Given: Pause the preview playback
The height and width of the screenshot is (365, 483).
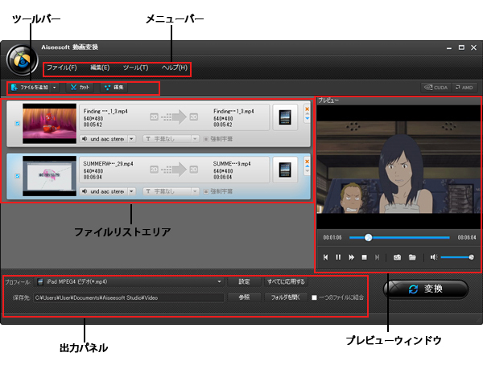Looking at the screenshot, I should click(339, 257).
